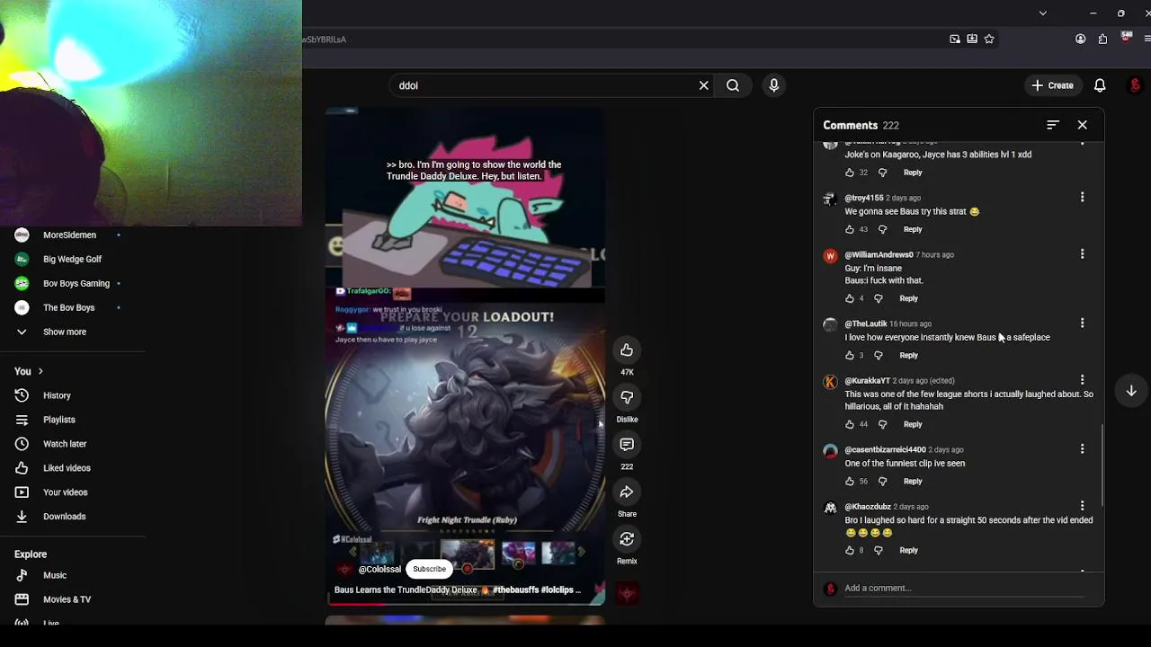Like the Kaagaroo Jayce comment
Viewport: 1151px width, 647px height.
click(850, 173)
